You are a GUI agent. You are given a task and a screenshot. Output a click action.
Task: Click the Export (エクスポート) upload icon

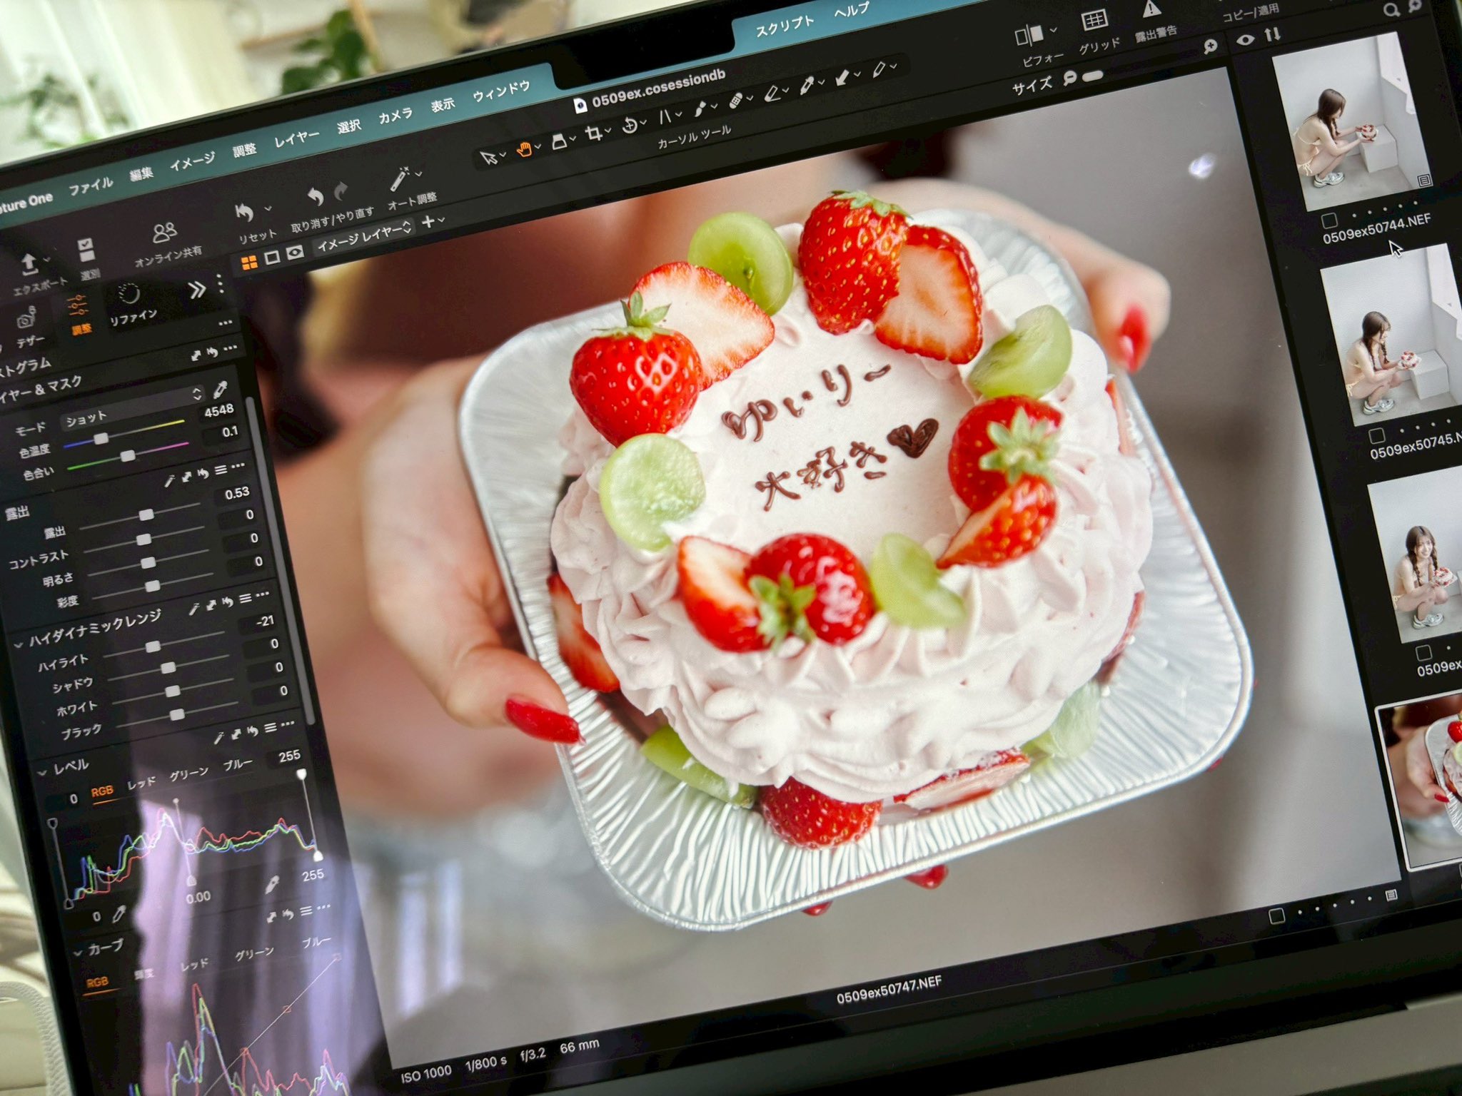click(x=29, y=263)
